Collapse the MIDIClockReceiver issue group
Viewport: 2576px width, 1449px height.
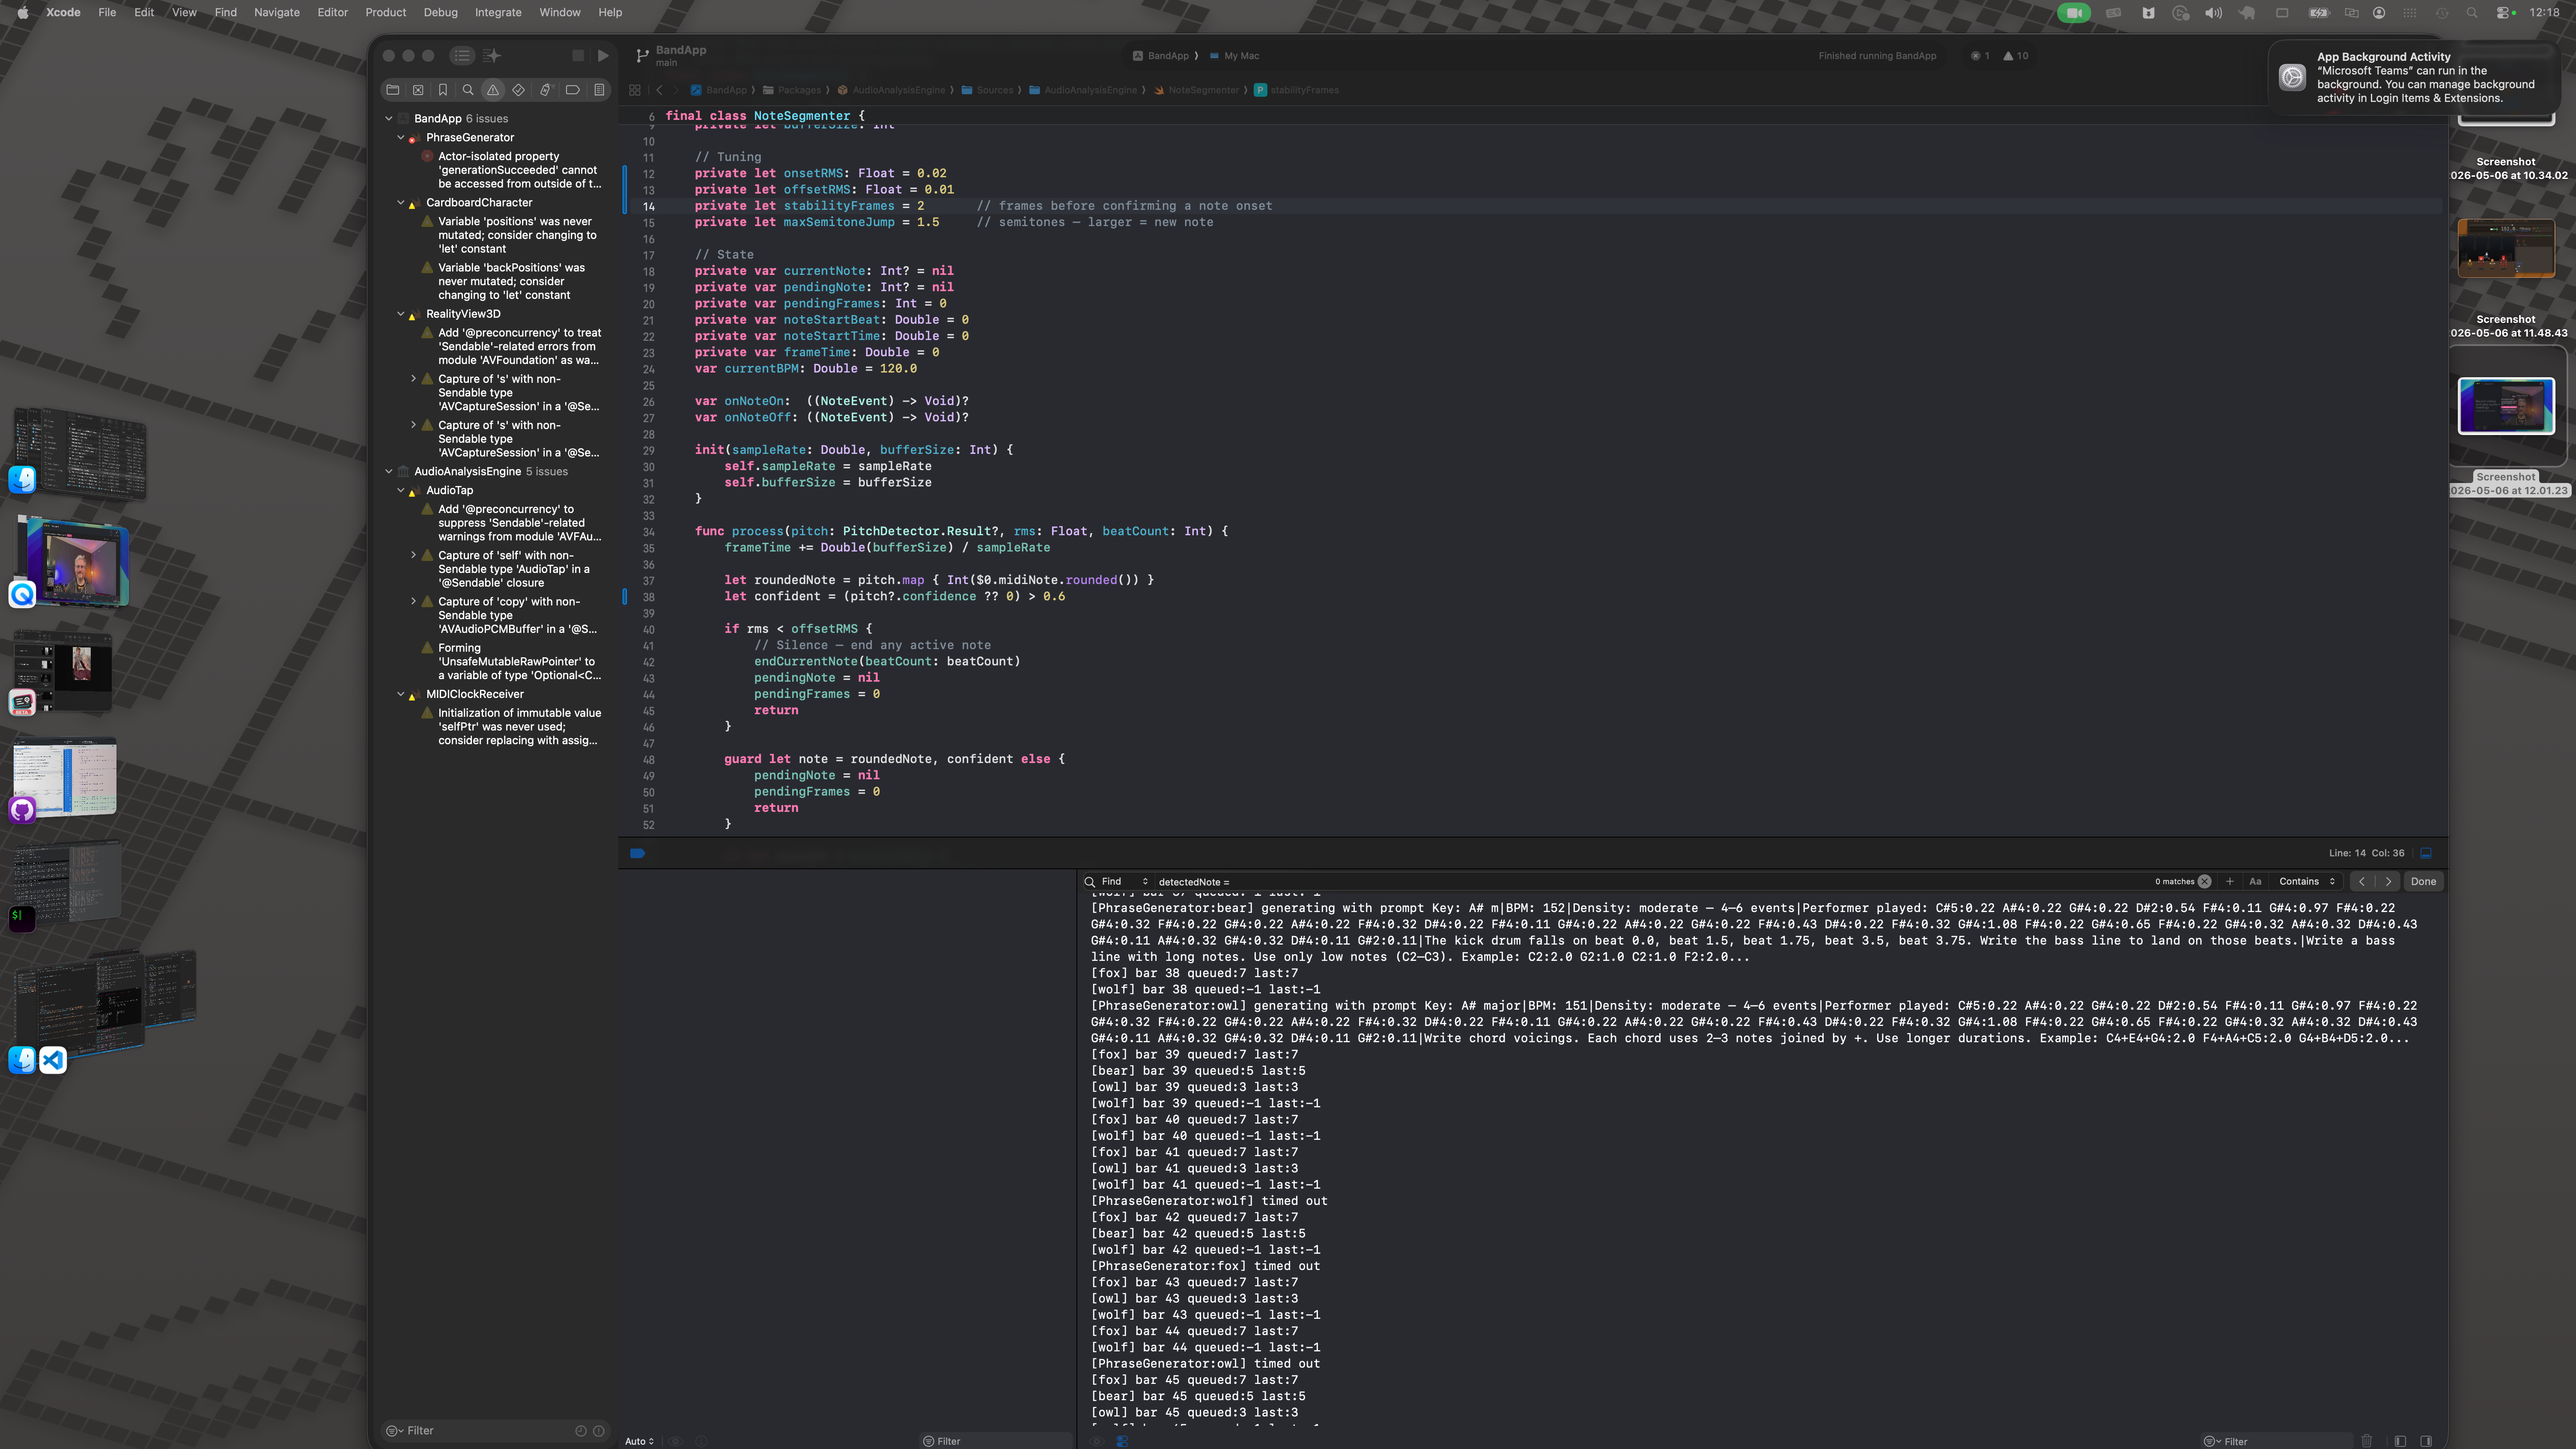point(401,694)
